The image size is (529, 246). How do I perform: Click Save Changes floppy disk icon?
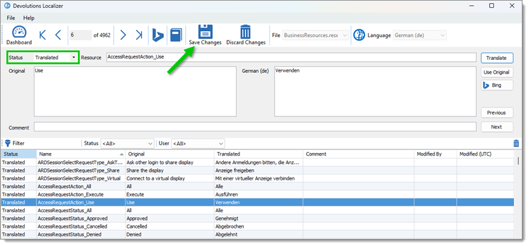tap(205, 31)
